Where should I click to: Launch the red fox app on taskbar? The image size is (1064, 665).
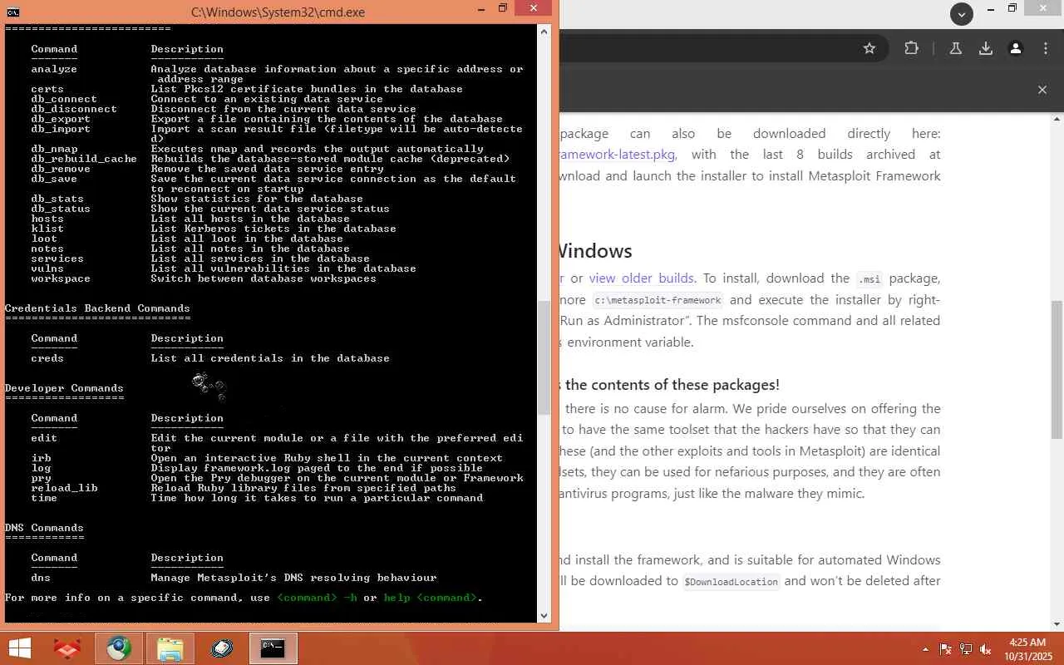click(x=66, y=648)
